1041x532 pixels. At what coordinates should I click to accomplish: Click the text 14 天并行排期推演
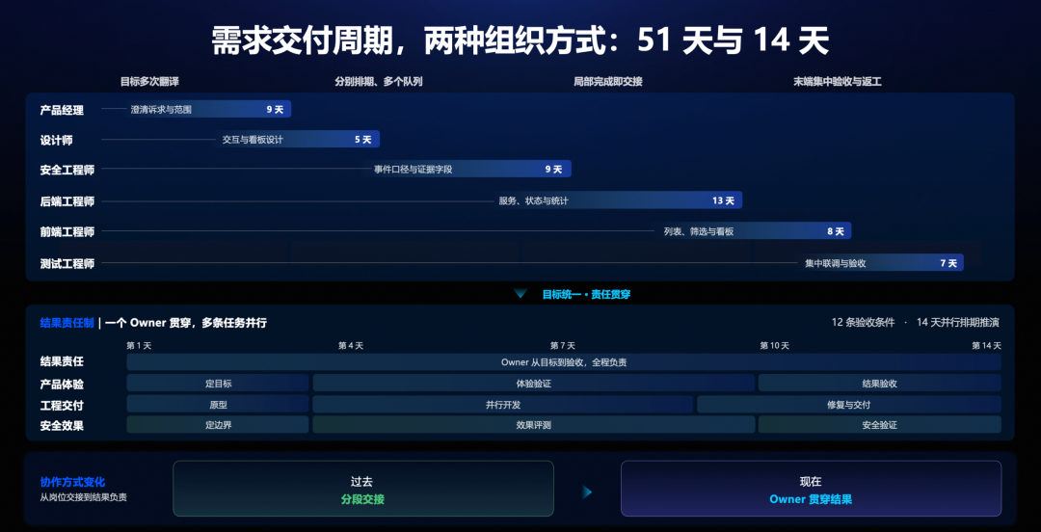[957, 323]
